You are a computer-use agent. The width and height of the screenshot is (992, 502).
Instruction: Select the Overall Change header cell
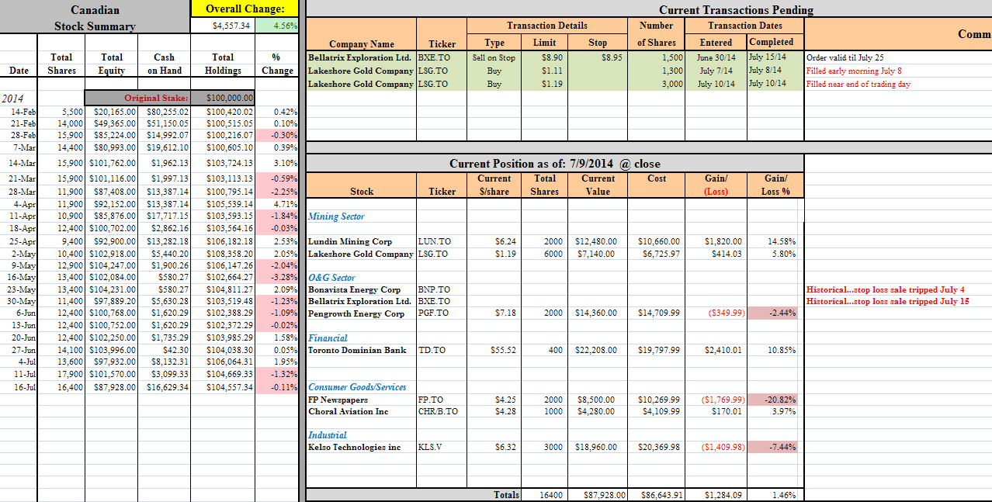click(245, 9)
